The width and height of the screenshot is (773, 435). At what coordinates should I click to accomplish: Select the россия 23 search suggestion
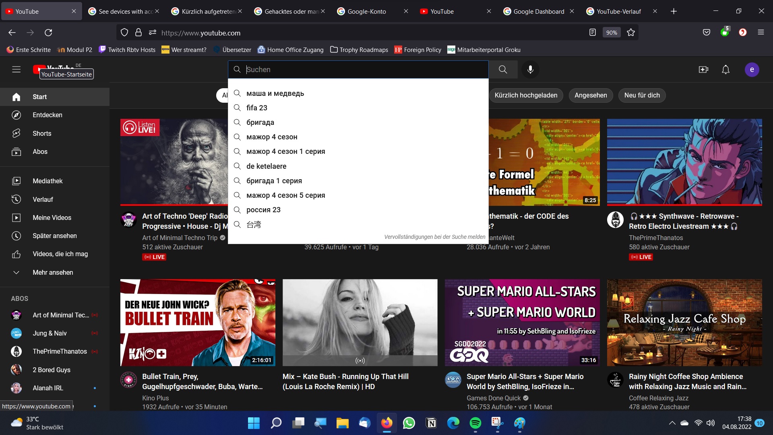pos(358,210)
